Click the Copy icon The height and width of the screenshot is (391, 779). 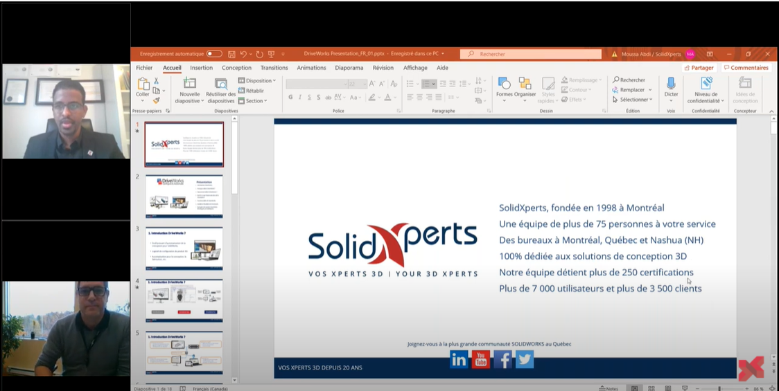tap(157, 91)
